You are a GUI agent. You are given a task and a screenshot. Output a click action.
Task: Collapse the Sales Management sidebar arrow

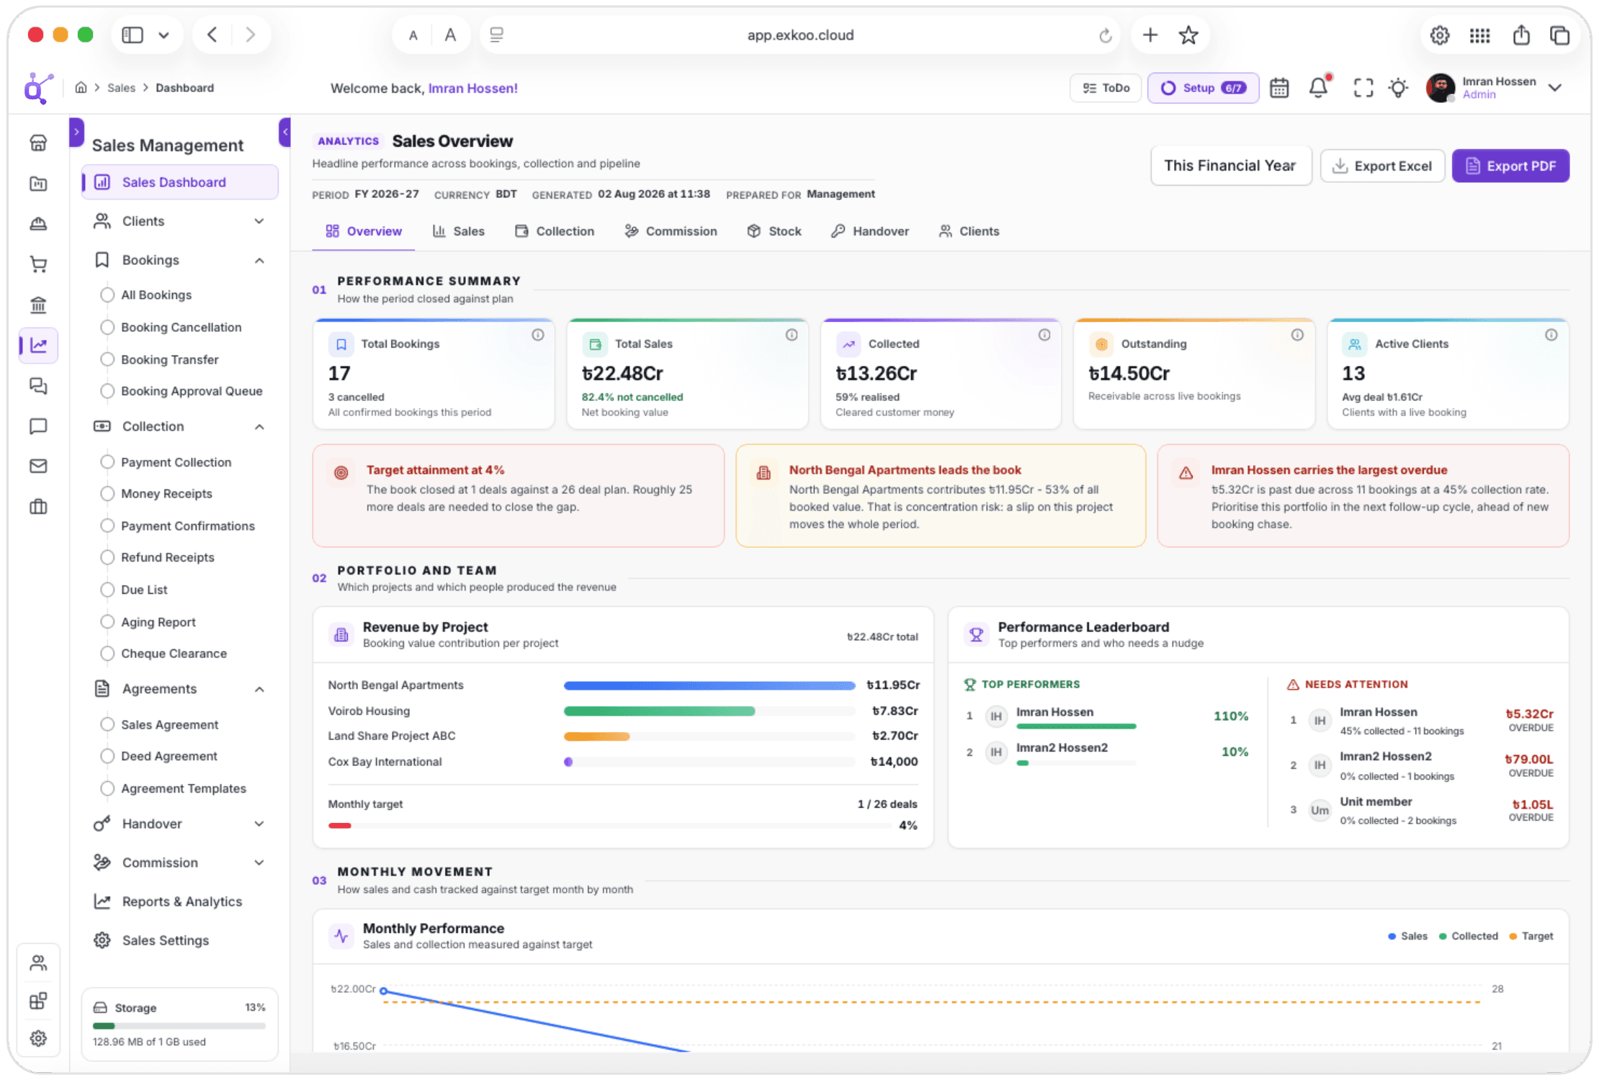pyautogui.click(x=285, y=132)
